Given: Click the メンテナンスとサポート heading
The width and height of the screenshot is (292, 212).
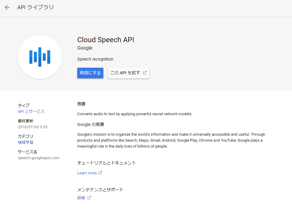Looking at the screenshot, I should (100, 190).
